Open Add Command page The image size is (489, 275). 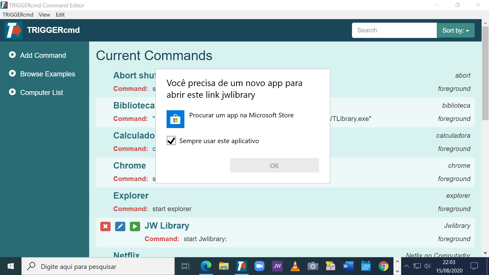coord(43,55)
